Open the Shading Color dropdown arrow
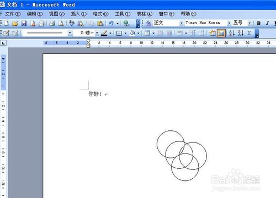This screenshot has width=276, height=198. (x=138, y=33)
